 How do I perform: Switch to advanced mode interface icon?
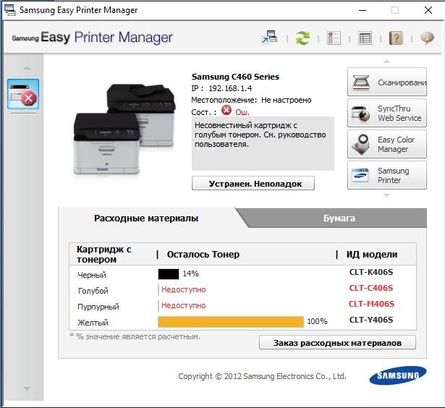tap(270, 38)
